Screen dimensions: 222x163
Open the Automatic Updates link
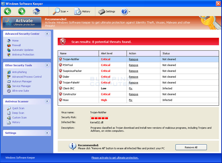coord(23,50)
